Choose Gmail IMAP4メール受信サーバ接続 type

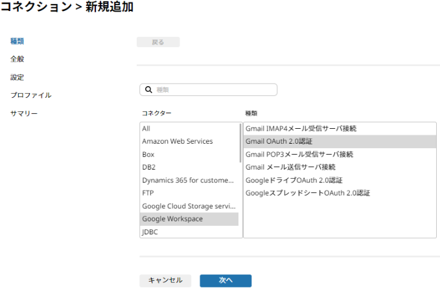point(340,129)
